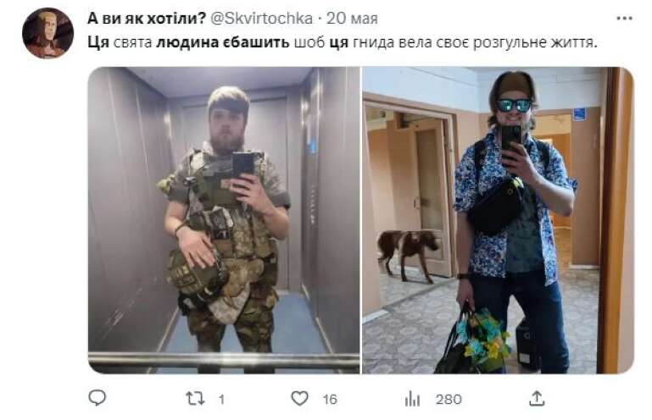Click the view count showing 280
This screenshot has width=652, height=420.
pyautogui.click(x=449, y=400)
